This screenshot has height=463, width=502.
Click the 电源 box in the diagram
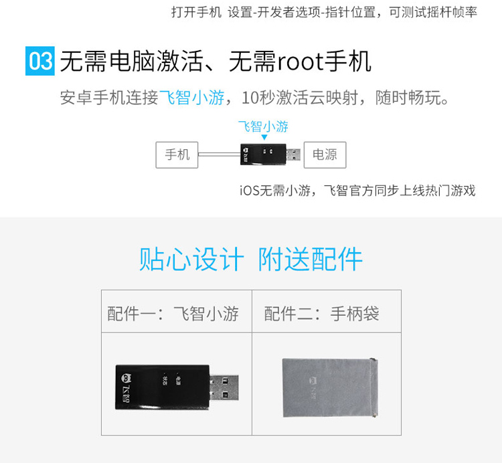325,155
